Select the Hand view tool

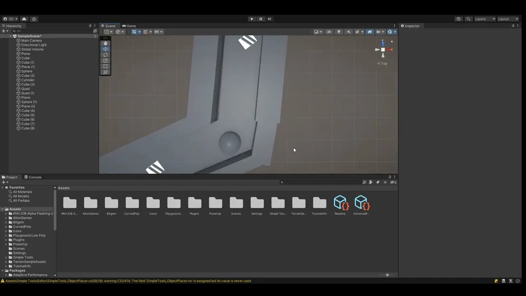click(x=106, y=43)
